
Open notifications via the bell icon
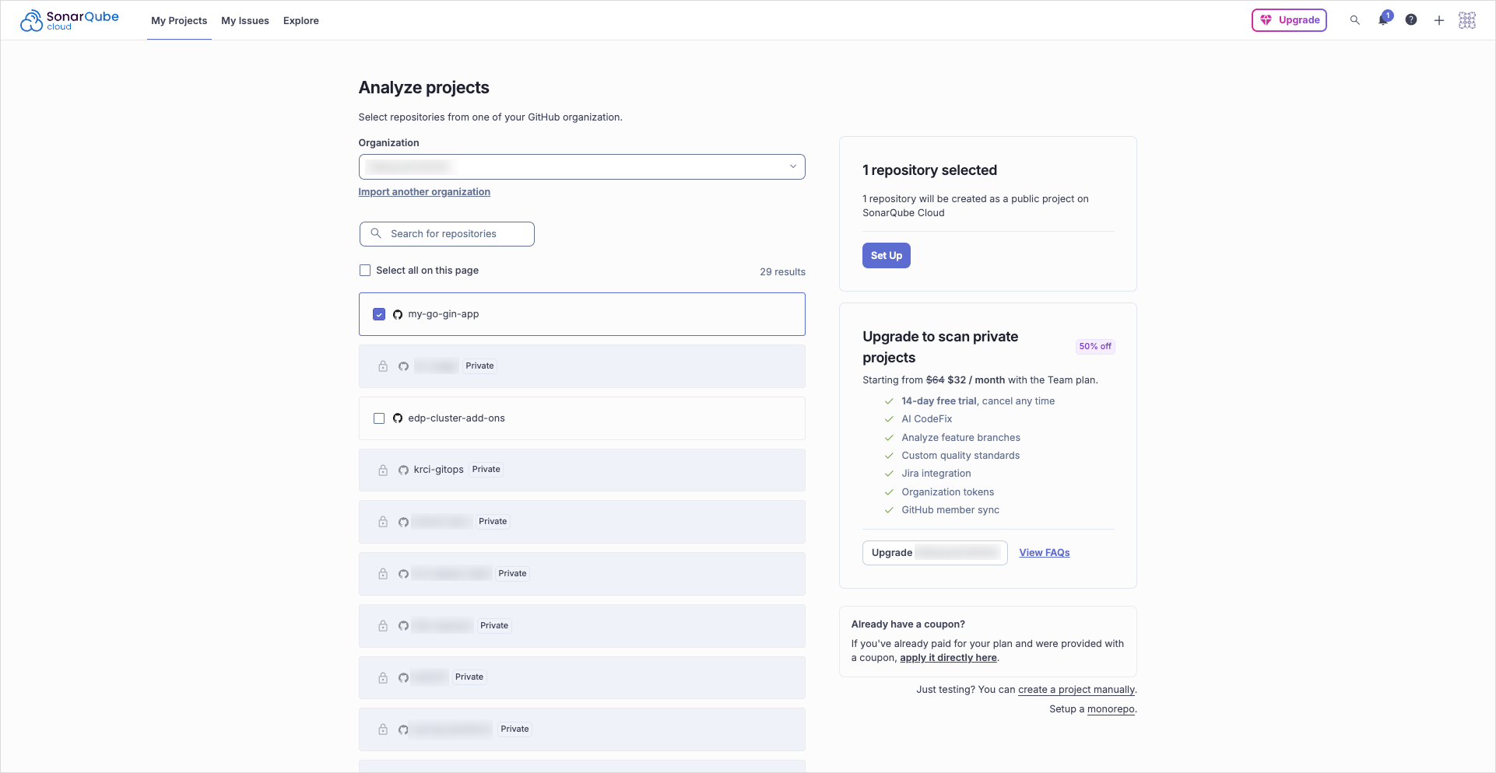[x=1383, y=20]
